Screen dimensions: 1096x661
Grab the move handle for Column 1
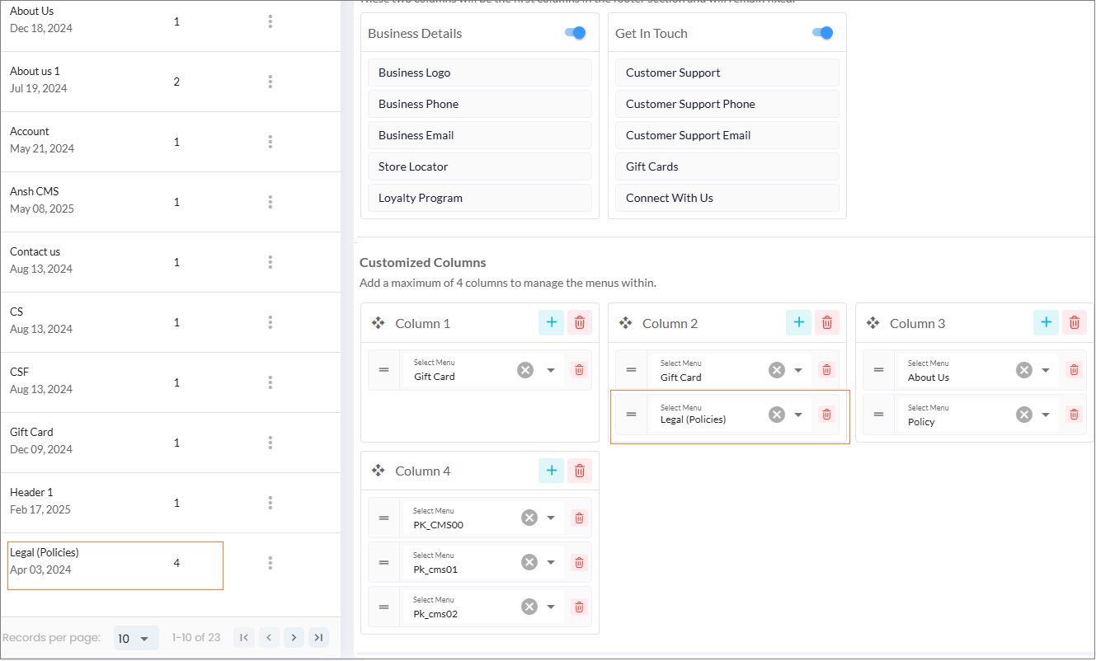pyautogui.click(x=379, y=323)
